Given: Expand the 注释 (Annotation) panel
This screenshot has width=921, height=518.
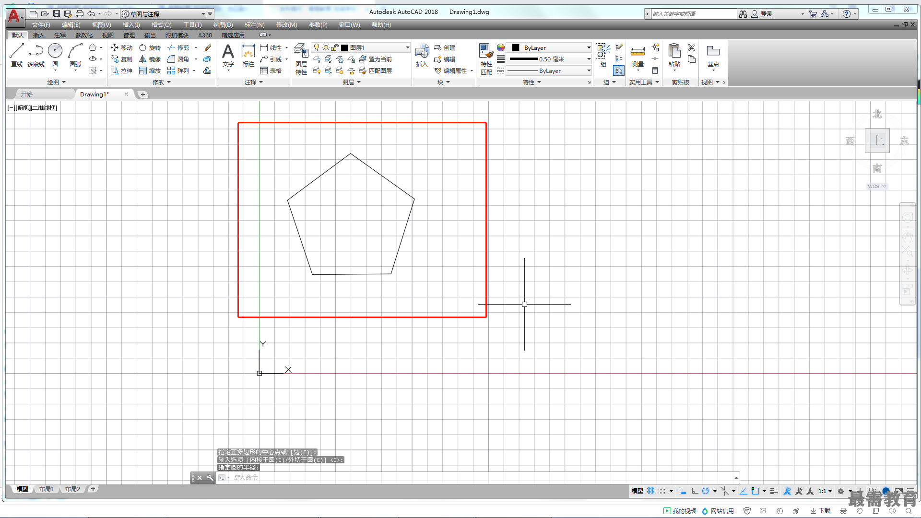Looking at the screenshot, I should [254, 82].
